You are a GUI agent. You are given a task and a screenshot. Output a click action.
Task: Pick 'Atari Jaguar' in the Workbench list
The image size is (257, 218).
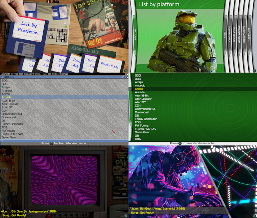(10, 104)
